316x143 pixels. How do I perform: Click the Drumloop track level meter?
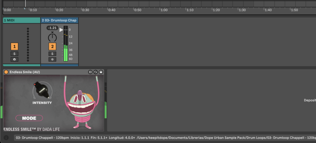click(x=66, y=44)
